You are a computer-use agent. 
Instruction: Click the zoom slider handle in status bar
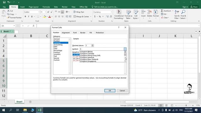(186, 105)
